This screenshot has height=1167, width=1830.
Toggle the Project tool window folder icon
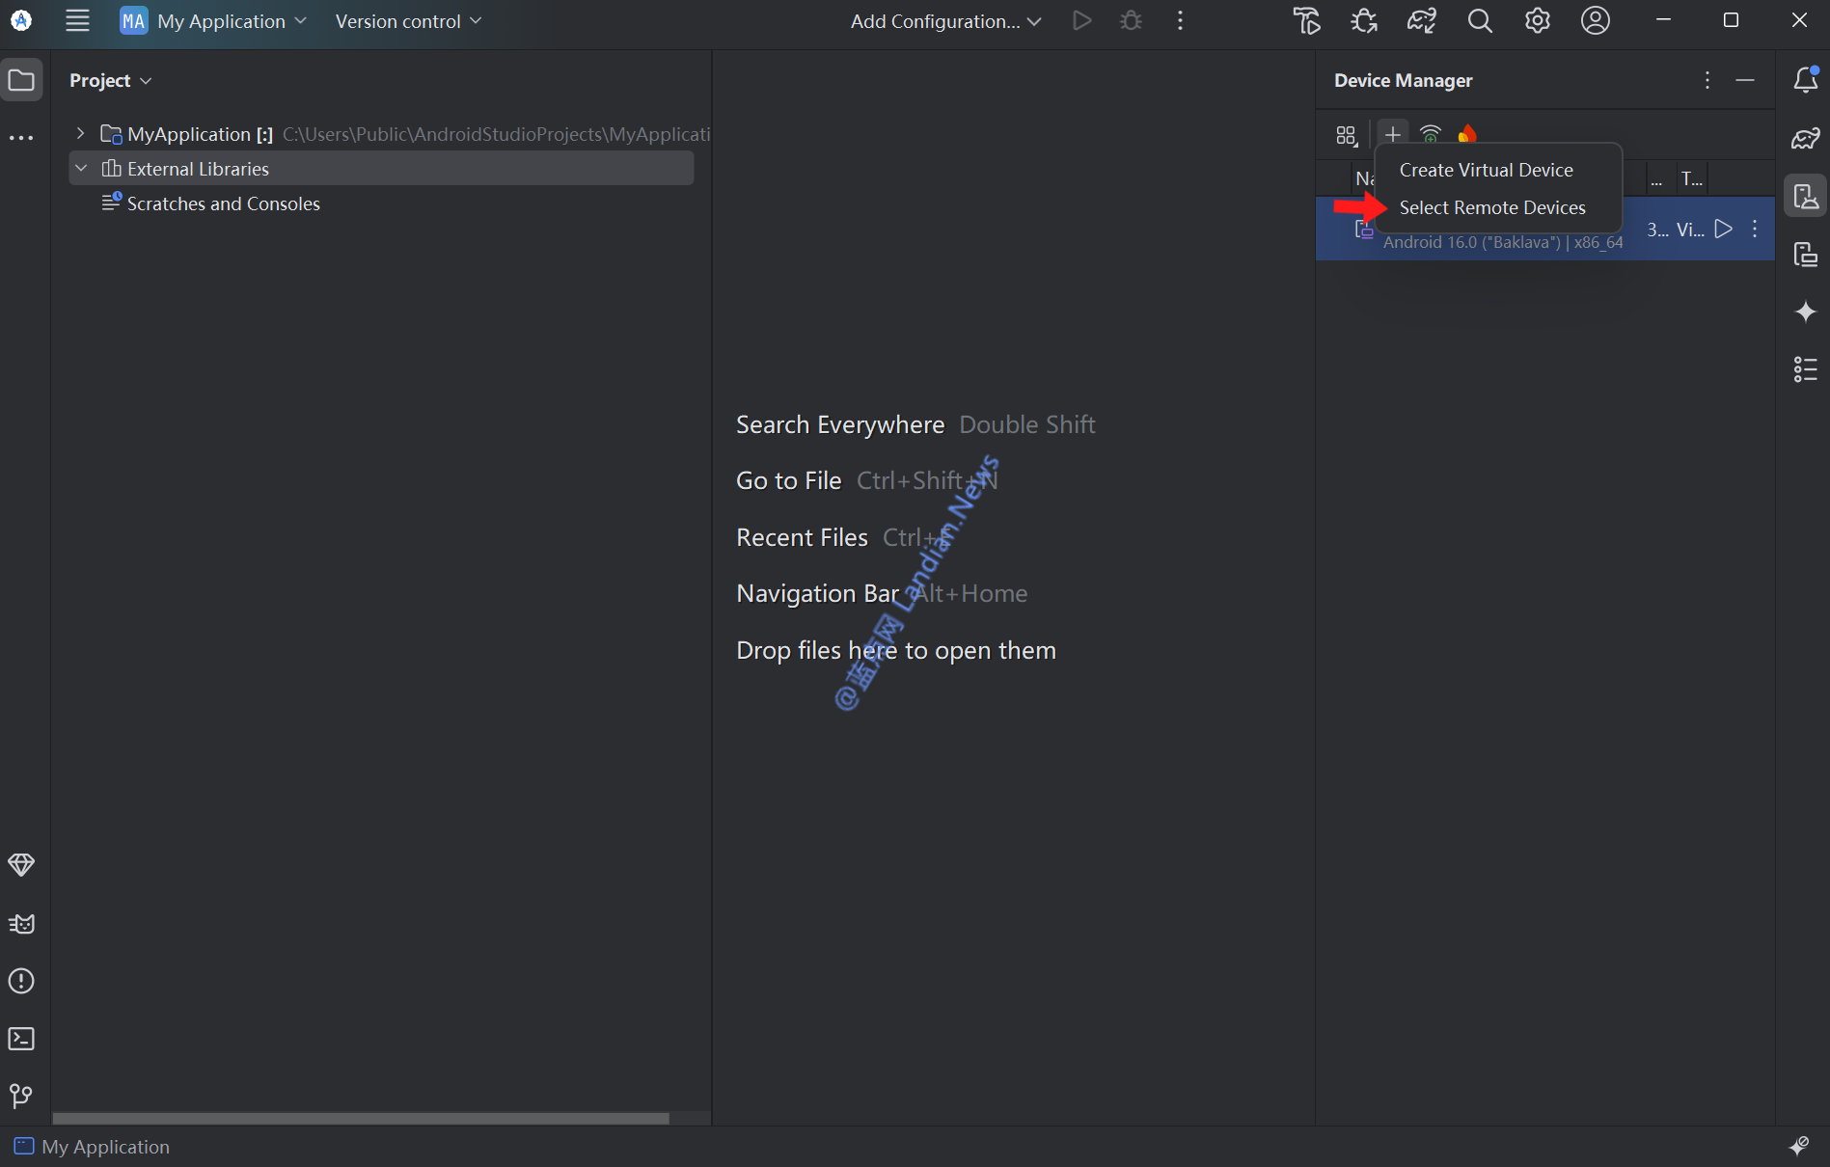(21, 80)
